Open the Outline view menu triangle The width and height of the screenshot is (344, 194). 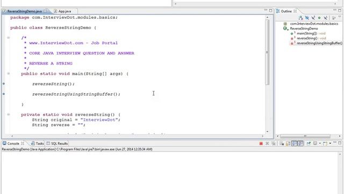[339, 16]
